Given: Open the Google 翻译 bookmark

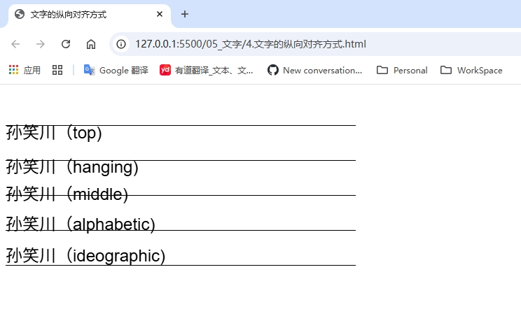Looking at the screenshot, I should coord(116,71).
